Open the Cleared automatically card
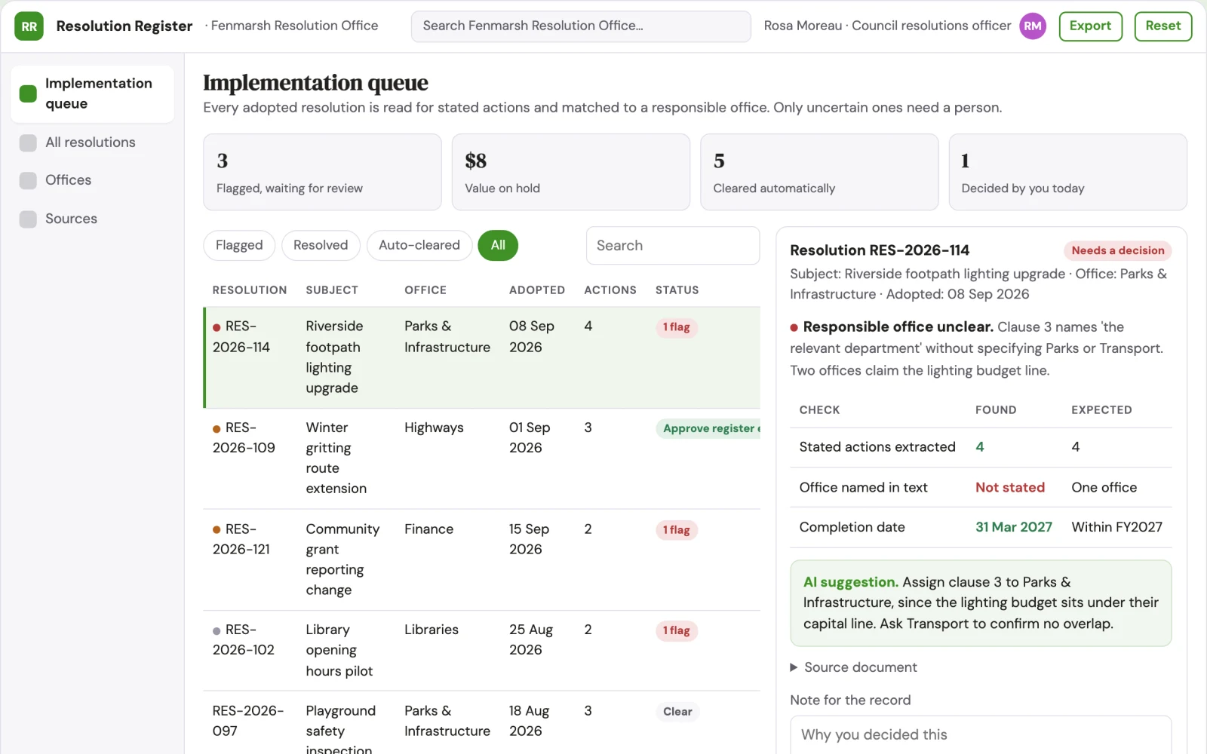The image size is (1207, 754). point(819,172)
